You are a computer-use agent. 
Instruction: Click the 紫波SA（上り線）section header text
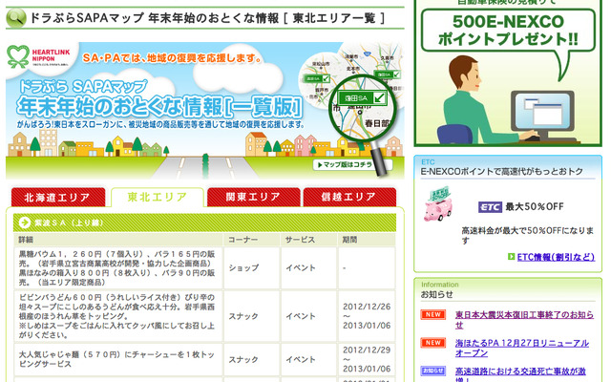[69, 223]
